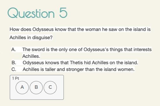Image resolution: width=160 pixels, height=106 pixels.
Task: Click the '1 Pt' points label
Action: tap(15, 79)
